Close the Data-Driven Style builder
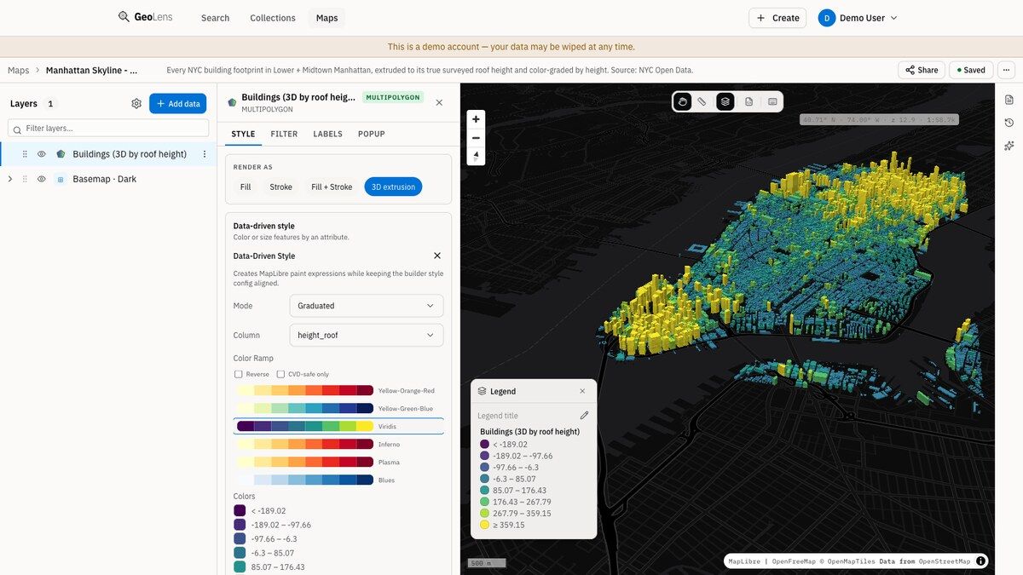 [437, 256]
